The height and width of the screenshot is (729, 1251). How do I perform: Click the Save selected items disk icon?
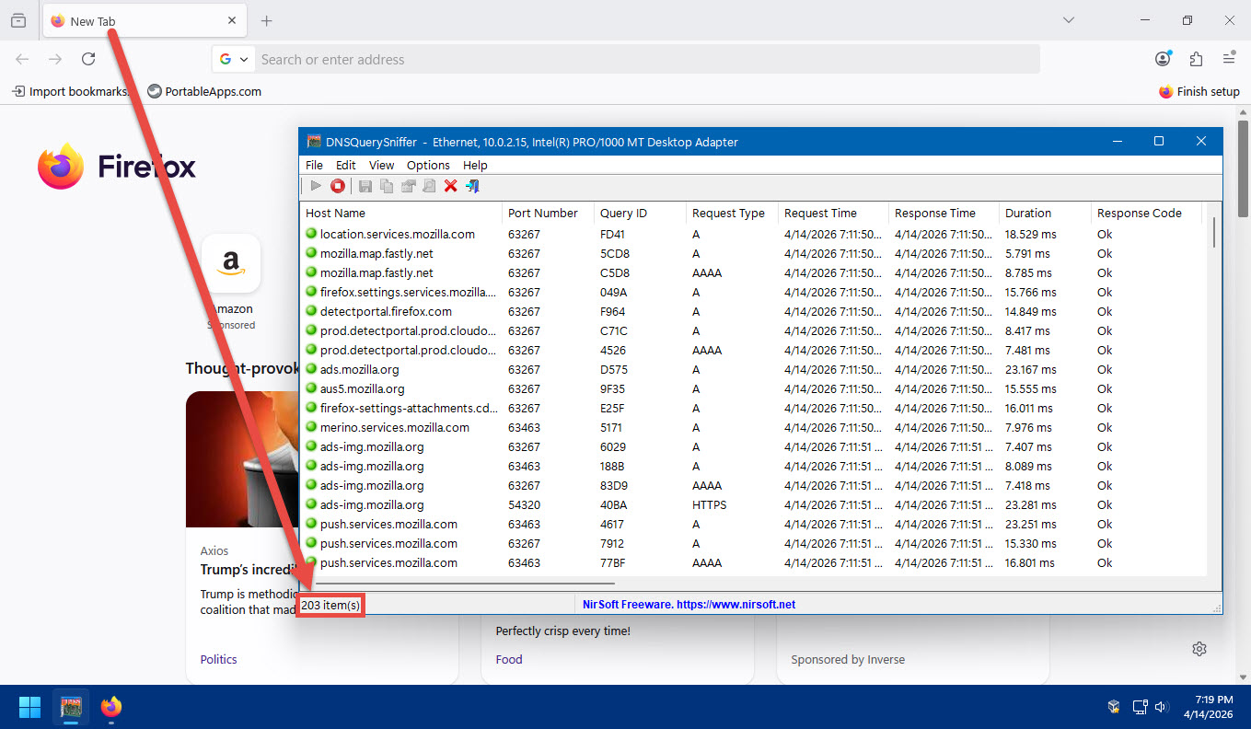coord(365,186)
